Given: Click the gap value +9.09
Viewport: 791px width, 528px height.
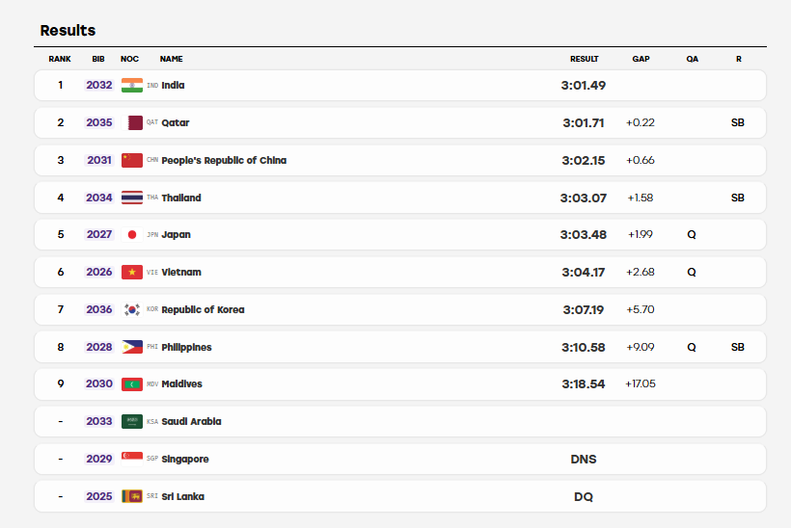Looking at the screenshot, I should pos(641,347).
